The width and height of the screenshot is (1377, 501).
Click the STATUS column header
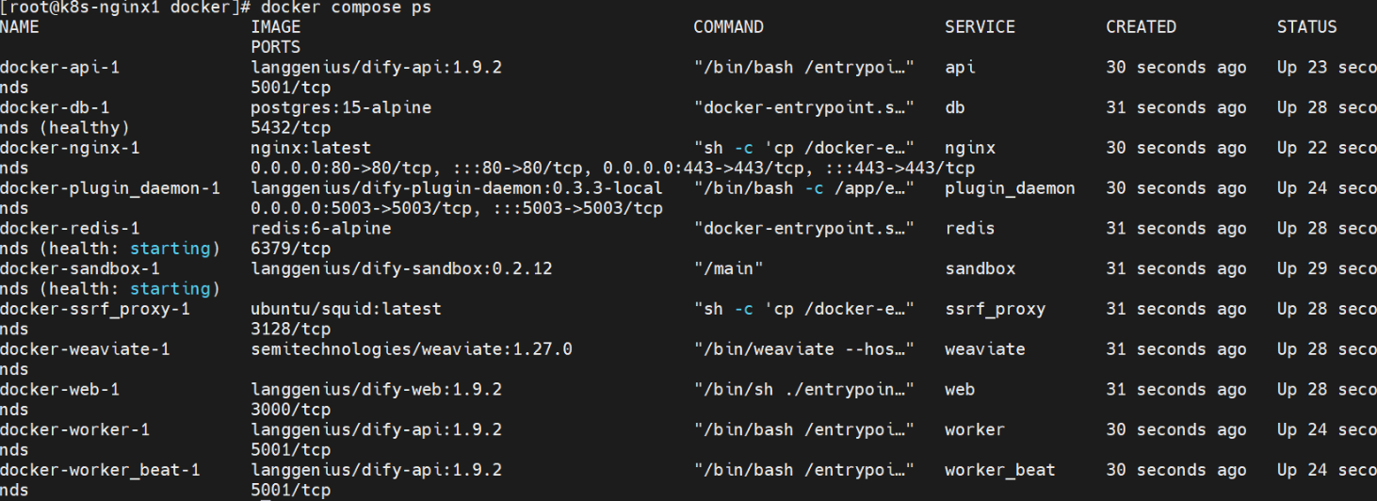1306,27
